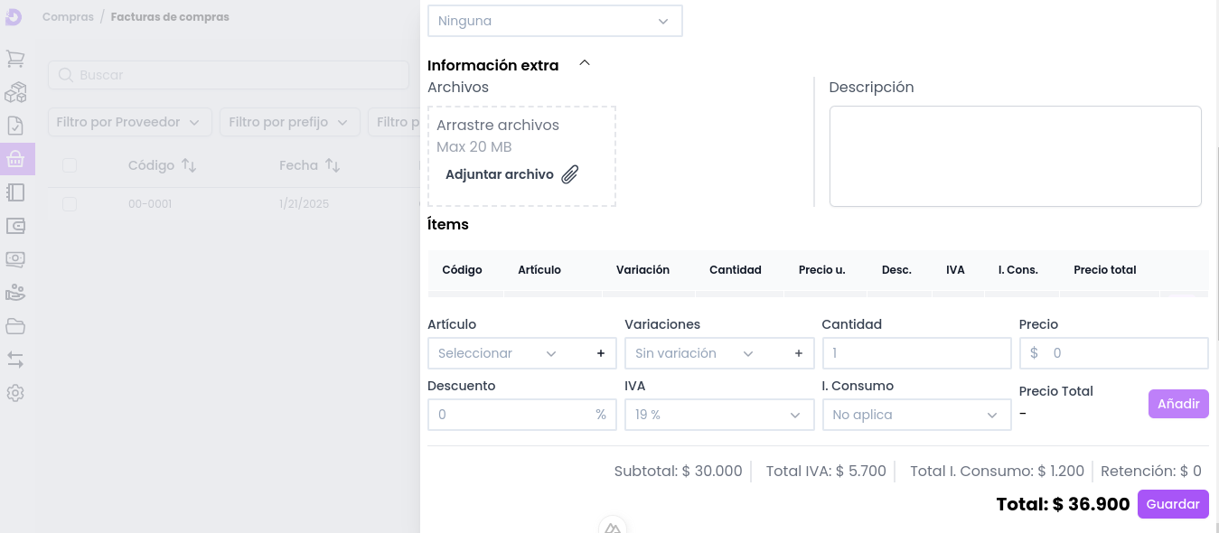
Task: Check the box for invoice 00-0001
Action: click(x=70, y=204)
